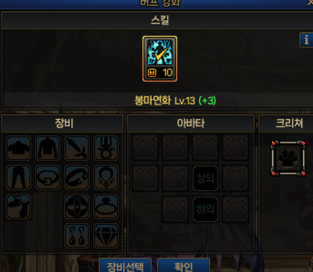The height and width of the screenshot is (272, 313).
Task: Select the shoes equipment slot
Action: click(18, 207)
